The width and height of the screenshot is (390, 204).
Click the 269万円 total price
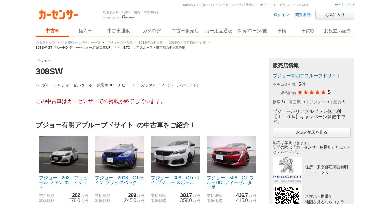click(136, 195)
